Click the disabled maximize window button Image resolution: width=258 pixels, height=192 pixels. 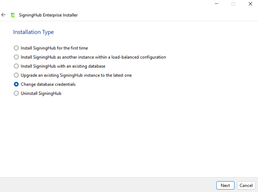click(x=233, y=3)
